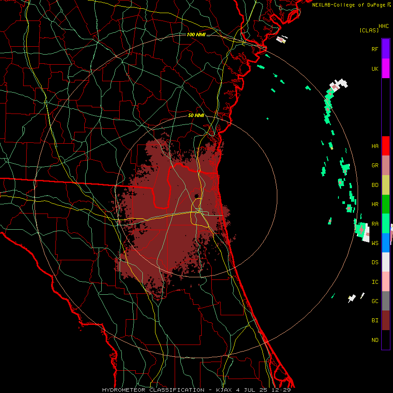Click the IC pink legend swatch
Viewport: 393px width, 393px height.
point(386,282)
